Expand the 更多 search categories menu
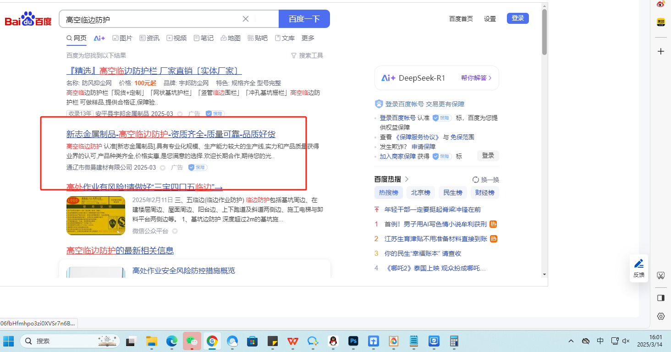671x352 pixels. point(308,38)
